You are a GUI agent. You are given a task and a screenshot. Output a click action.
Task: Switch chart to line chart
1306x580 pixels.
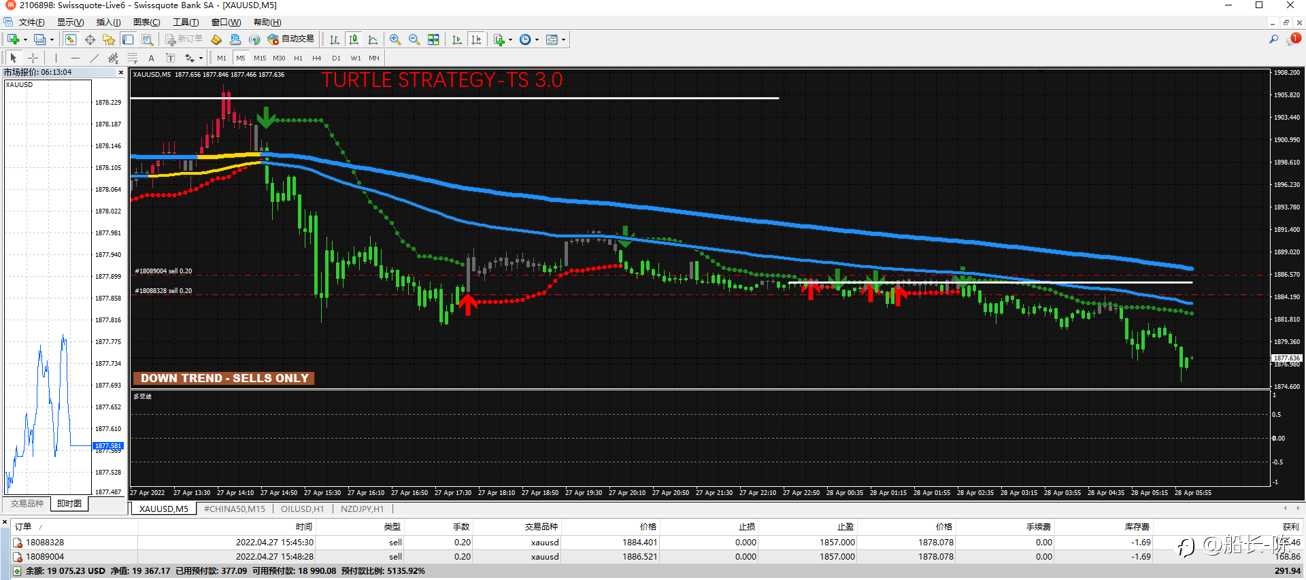372,39
